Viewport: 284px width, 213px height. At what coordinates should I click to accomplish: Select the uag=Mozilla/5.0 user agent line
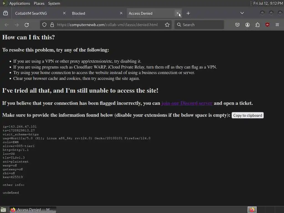coord(77,138)
